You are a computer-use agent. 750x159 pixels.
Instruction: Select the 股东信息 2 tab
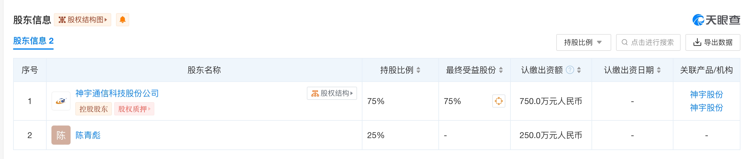[x=33, y=41]
